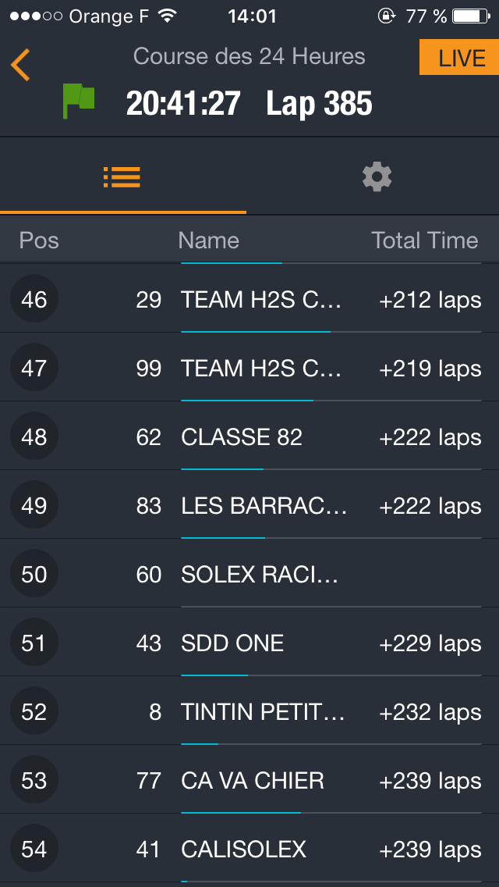Tap the orange back arrow

21,64
